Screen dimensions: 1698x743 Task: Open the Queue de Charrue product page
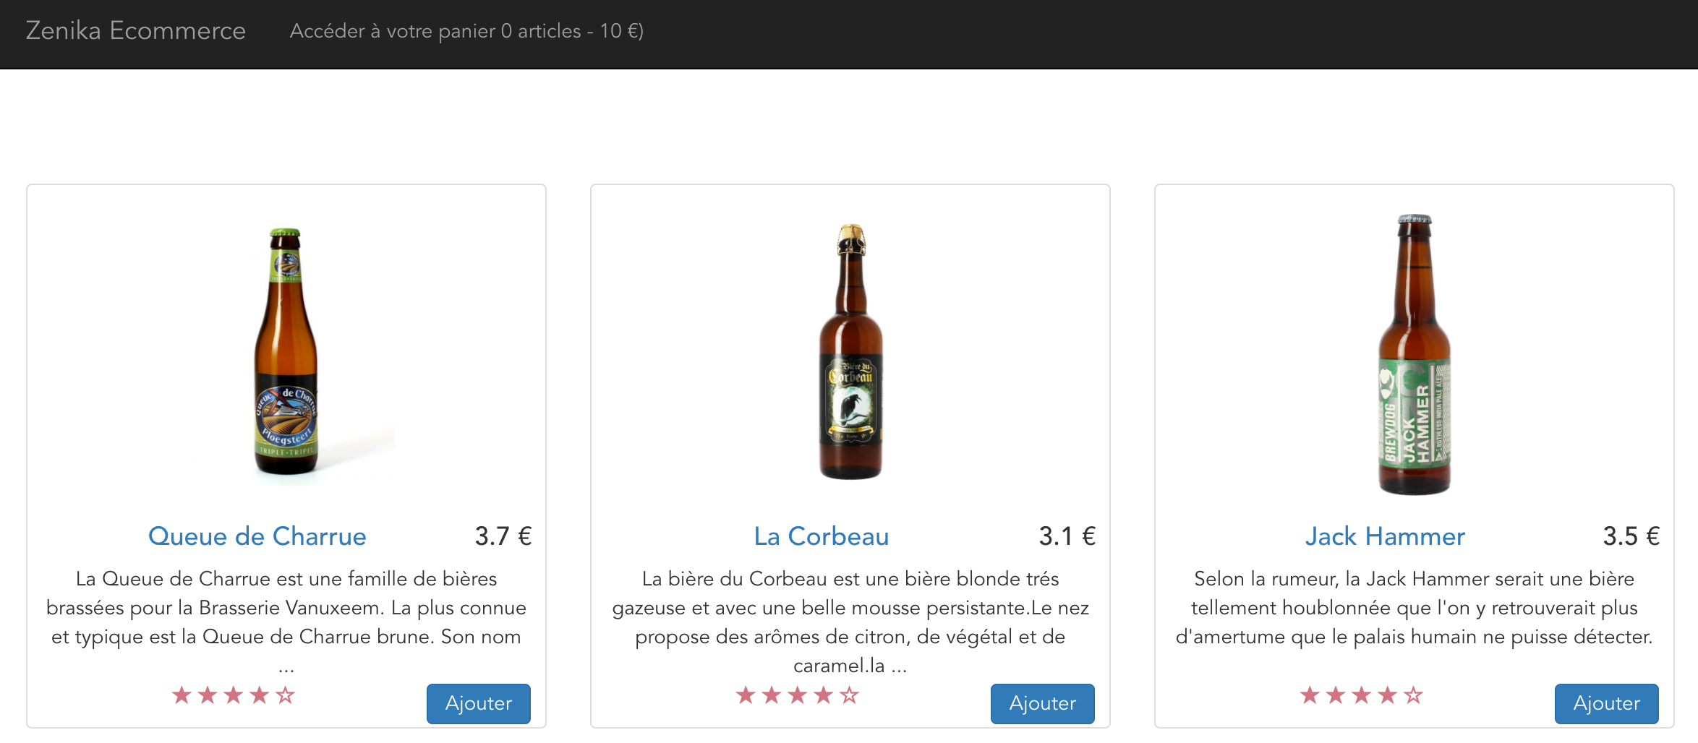pos(257,536)
